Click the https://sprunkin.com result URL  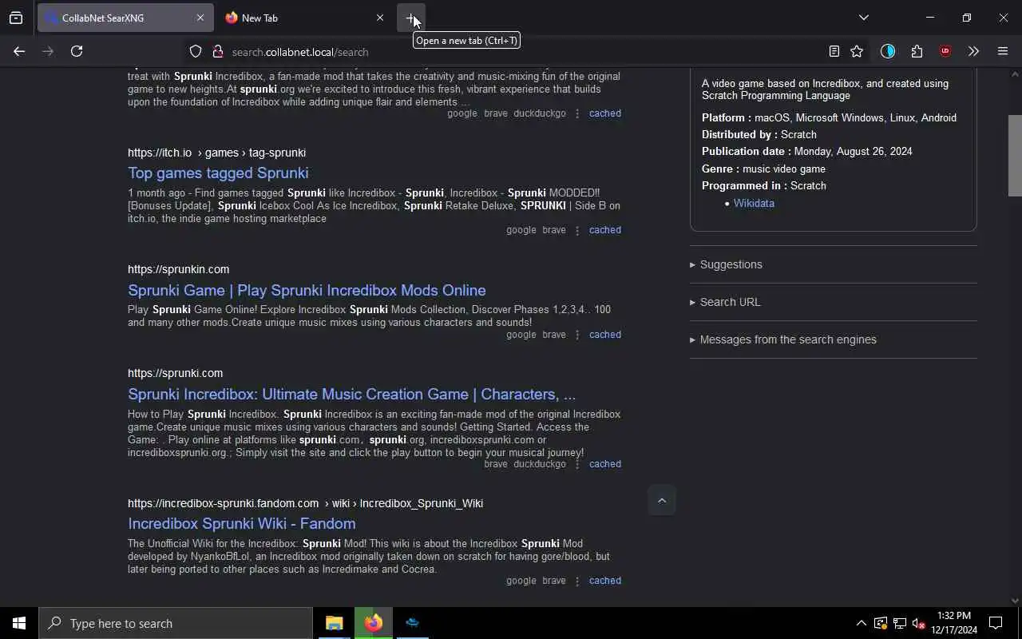pos(178,269)
